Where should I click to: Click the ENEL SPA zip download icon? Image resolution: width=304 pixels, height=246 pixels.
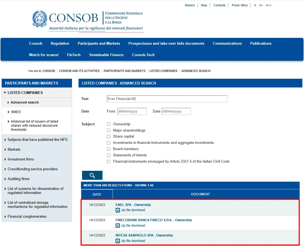(118, 210)
